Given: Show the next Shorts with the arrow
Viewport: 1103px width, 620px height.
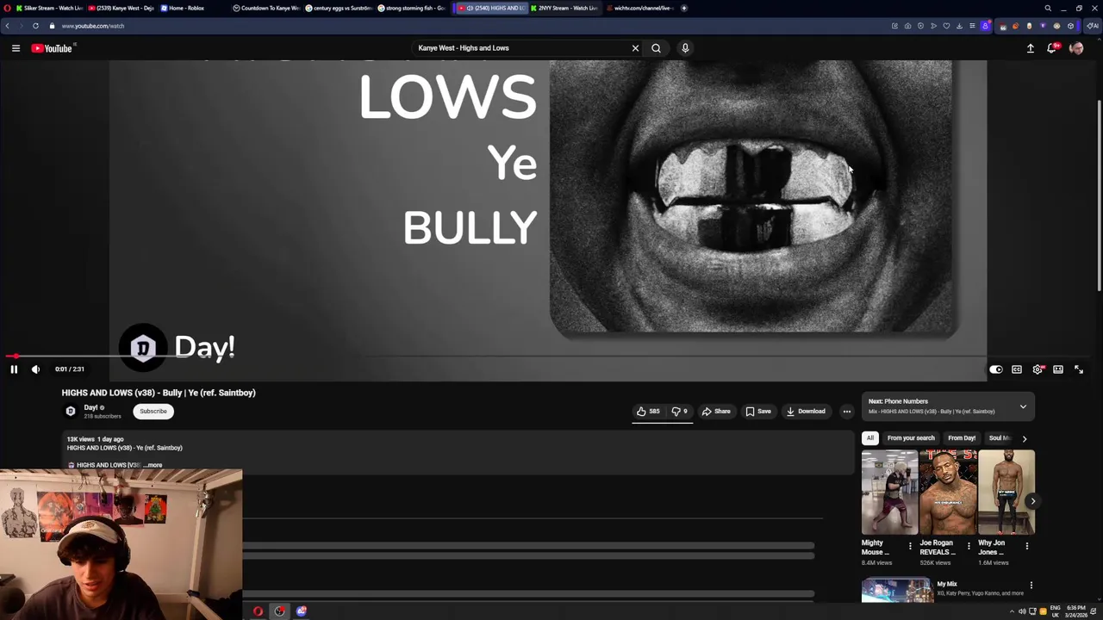Looking at the screenshot, I should coord(1032,501).
